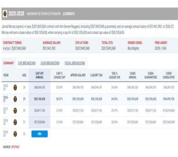
Task: Click the Luxury Tax column header
Action: click(x=96, y=75)
